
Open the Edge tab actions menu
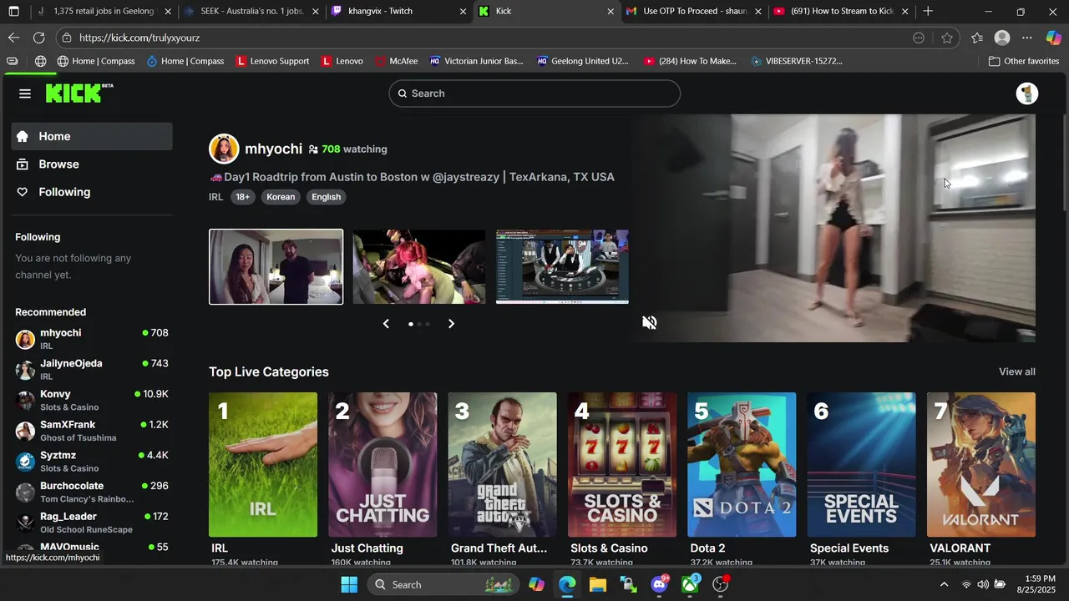(x=13, y=12)
